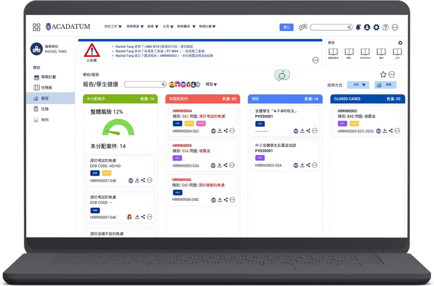The image size is (434, 286).
Task: Expand the 教學團隊 menu
Action: (x=186, y=27)
